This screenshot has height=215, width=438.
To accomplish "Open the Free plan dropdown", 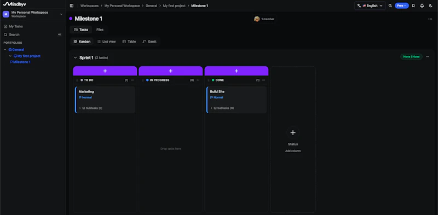I will (x=402, y=5).
